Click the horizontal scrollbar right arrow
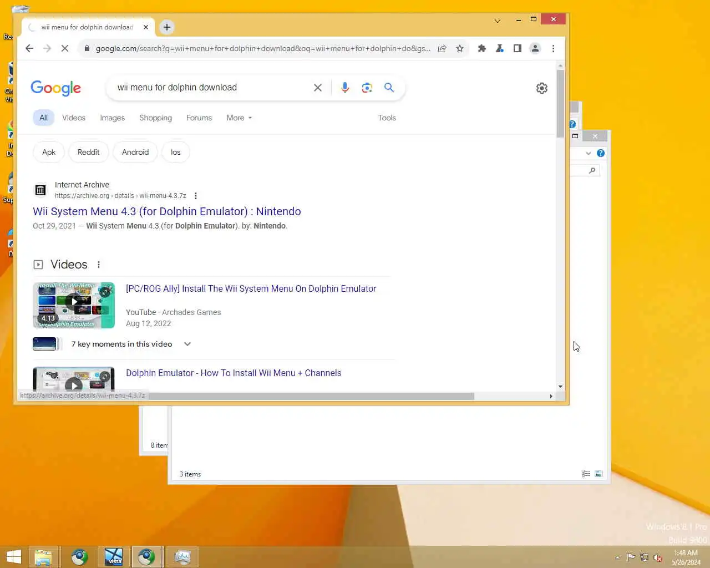 pyautogui.click(x=551, y=396)
